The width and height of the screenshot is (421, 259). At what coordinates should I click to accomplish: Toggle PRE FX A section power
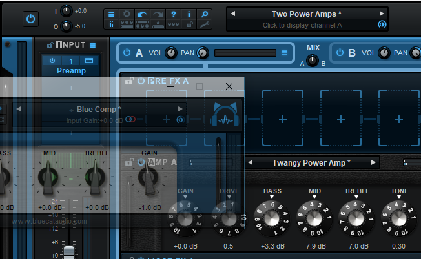coord(141,81)
